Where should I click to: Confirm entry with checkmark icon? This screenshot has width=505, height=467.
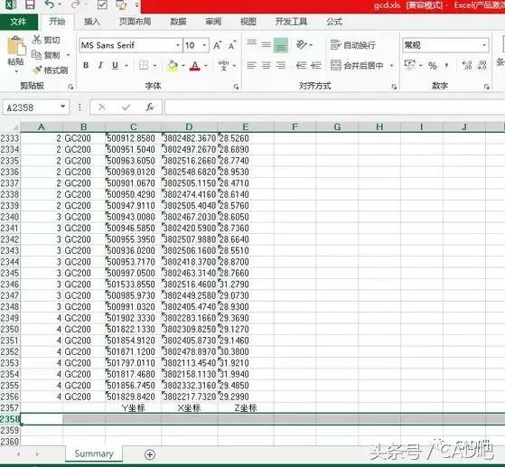point(126,107)
